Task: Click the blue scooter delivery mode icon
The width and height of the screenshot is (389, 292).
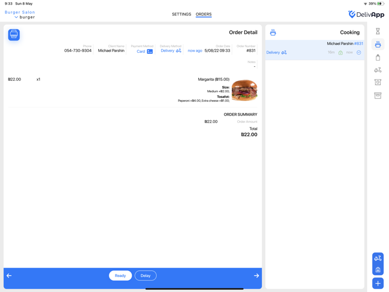Action: pos(377,259)
